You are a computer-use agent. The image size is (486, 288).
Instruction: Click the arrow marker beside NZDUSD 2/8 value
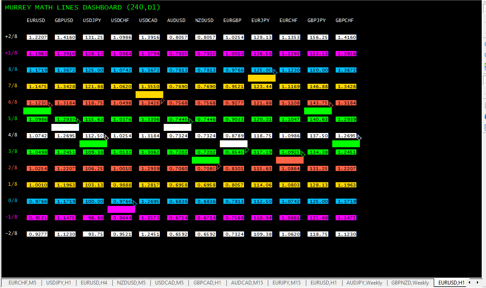pyautogui.click(x=218, y=167)
